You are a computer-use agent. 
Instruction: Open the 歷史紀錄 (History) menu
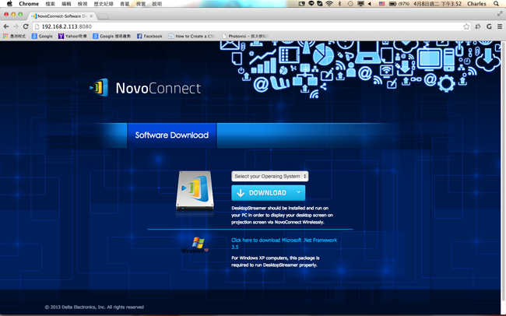[104, 4]
